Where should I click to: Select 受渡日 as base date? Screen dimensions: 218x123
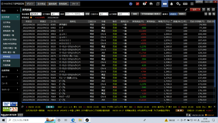(182, 14)
